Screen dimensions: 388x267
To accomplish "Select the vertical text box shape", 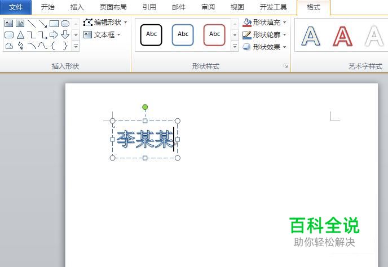I will point(20,24).
